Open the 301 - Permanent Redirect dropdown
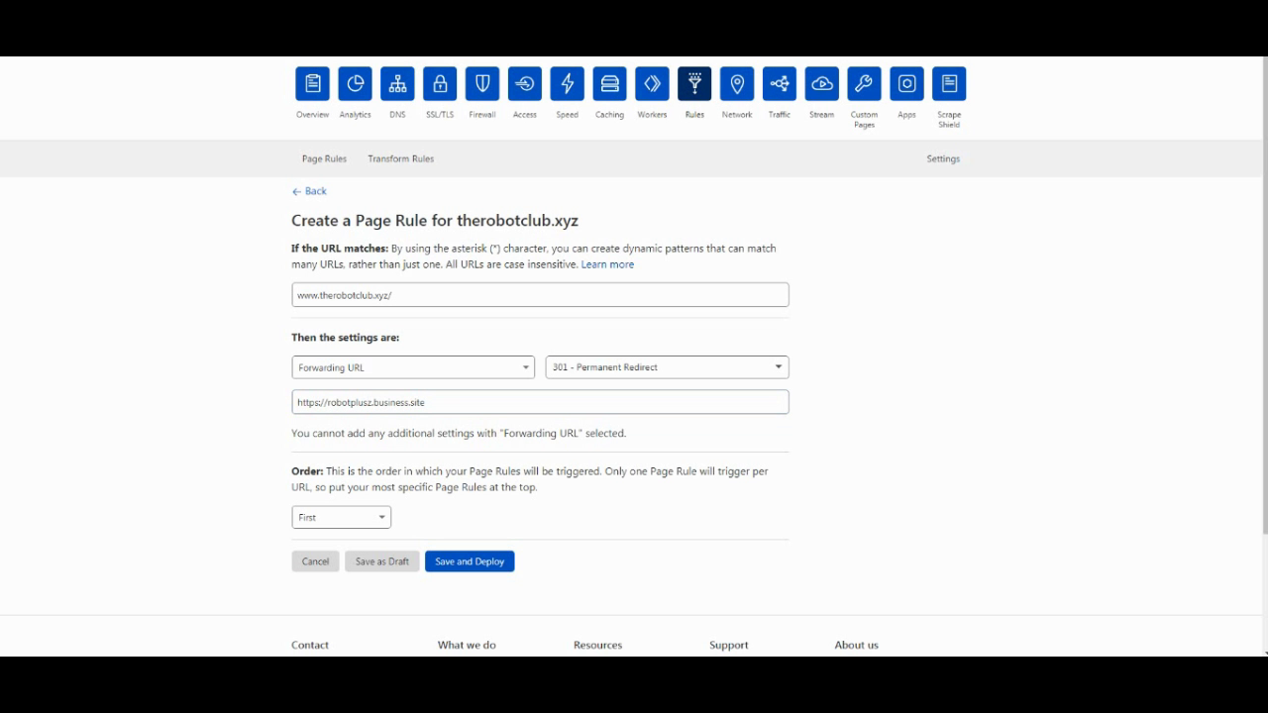Image resolution: width=1268 pixels, height=713 pixels. coord(667,367)
